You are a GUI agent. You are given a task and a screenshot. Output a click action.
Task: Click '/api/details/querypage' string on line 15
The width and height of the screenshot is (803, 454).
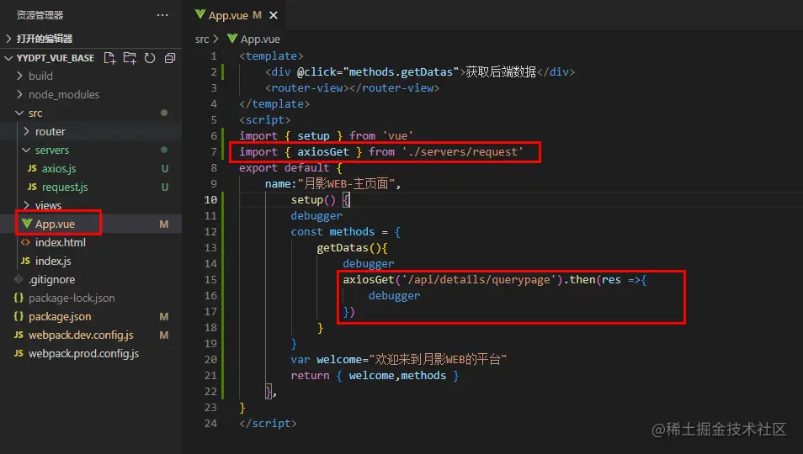[x=479, y=280]
